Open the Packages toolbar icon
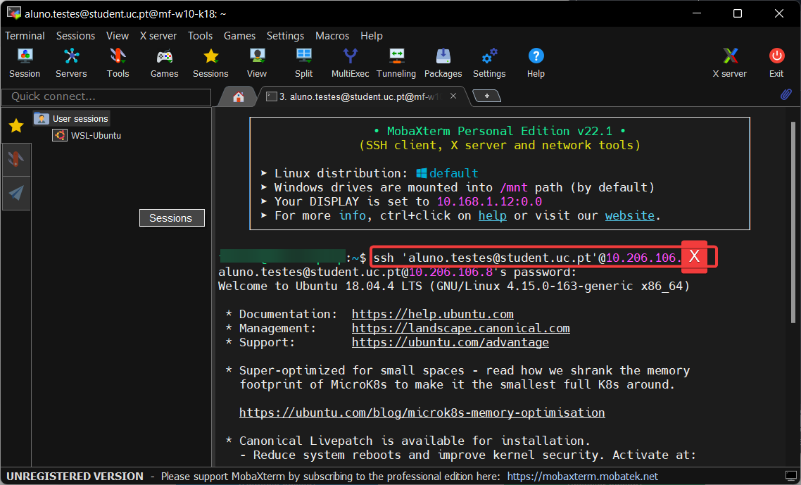Screen dimensions: 801x485 [443, 63]
